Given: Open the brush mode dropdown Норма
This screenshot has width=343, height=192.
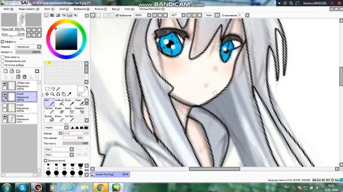Looking at the screenshot, I should coord(56,127).
